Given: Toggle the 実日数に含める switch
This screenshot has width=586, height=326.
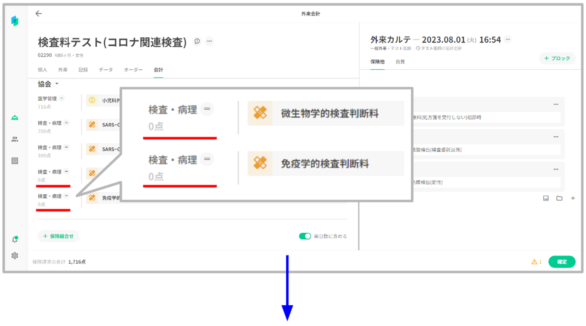Looking at the screenshot, I should tap(305, 236).
